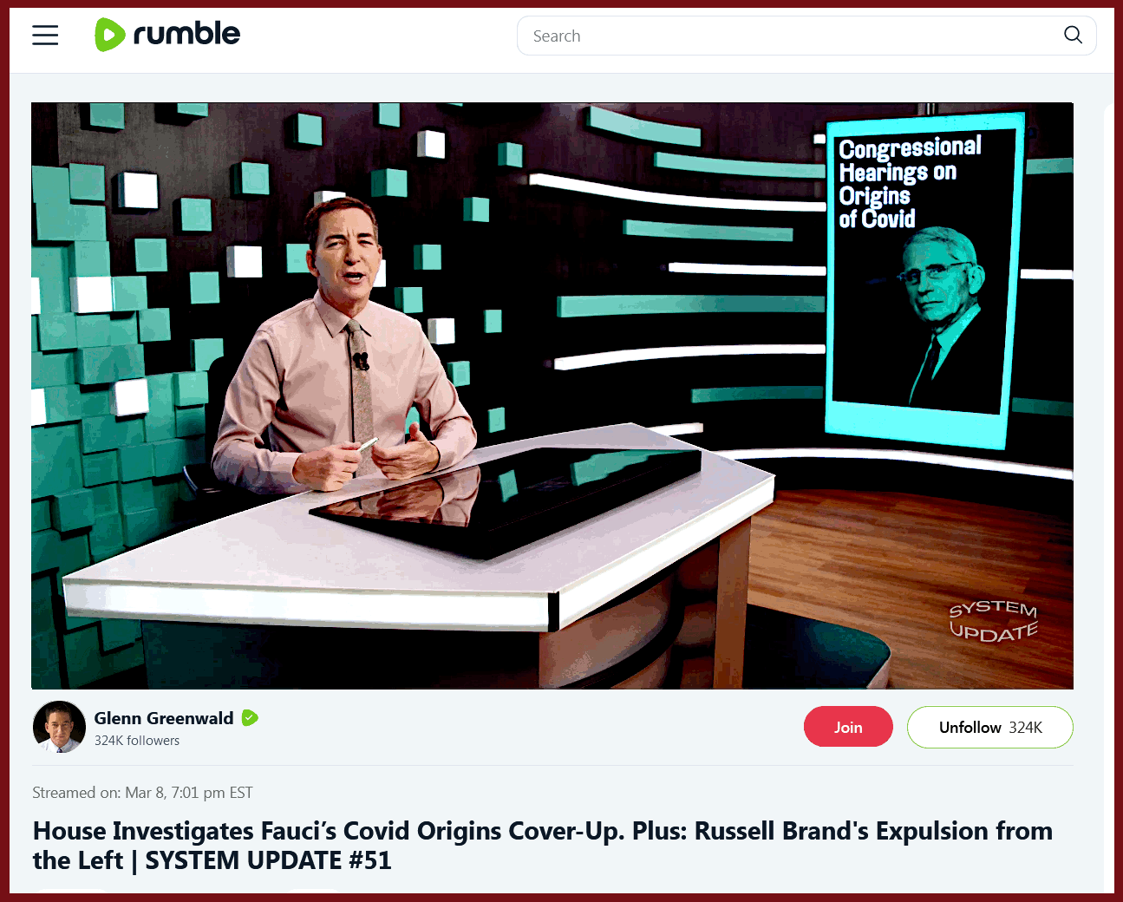
Task: Go to Rumble home via logo
Action: pos(167,35)
